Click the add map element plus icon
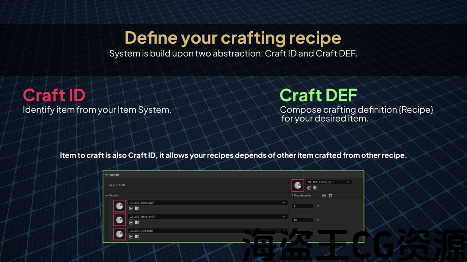The image size is (467, 262). pyautogui.click(x=324, y=196)
